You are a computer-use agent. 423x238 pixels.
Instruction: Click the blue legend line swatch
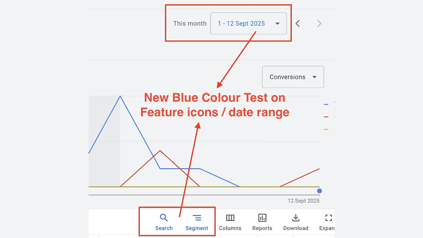pyautogui.click(x=326, y=104)
